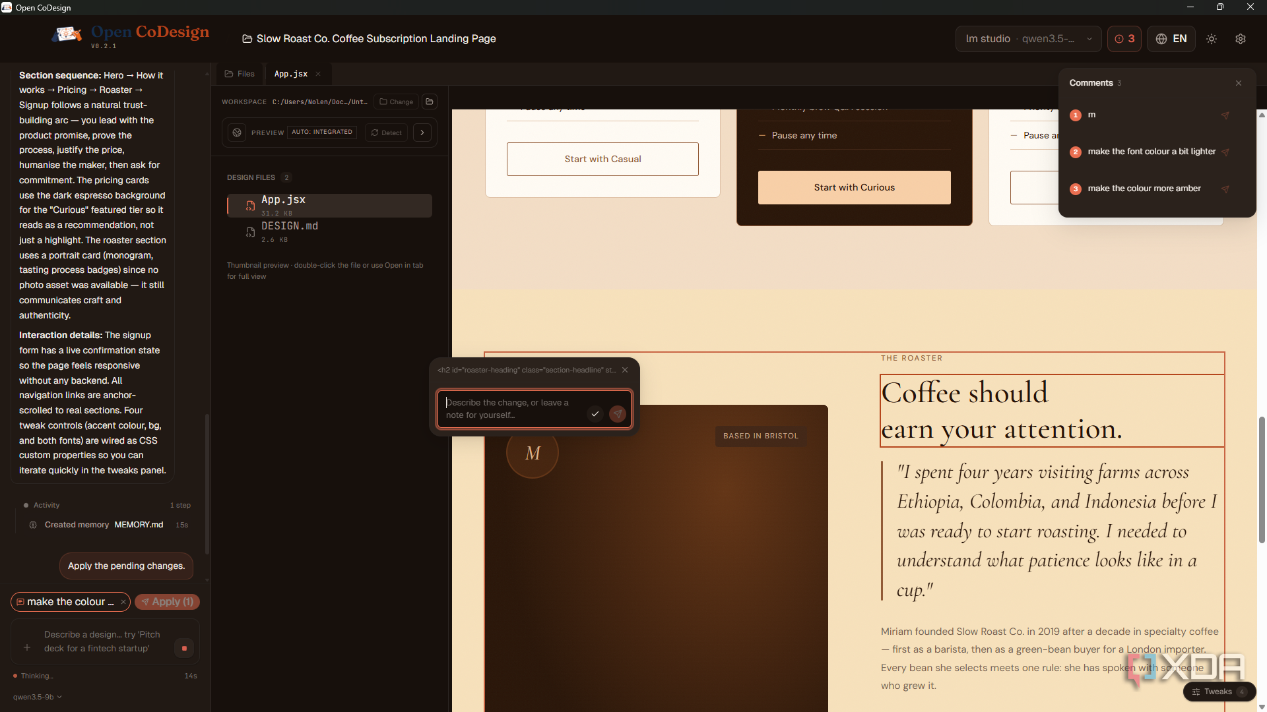Viewport: 1267px width, 712px height.
Task: Click the 'Apply the pending changes.' message
Action: [x=126, y=566]
